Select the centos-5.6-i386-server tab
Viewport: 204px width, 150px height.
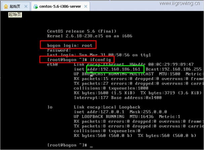60,6
